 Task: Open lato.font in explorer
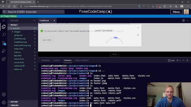pyautogui.click(x=18, y=56)
